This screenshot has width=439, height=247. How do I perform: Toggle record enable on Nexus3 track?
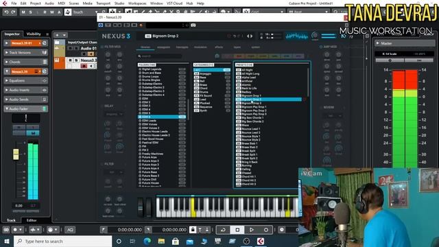(x=84, y=66)
